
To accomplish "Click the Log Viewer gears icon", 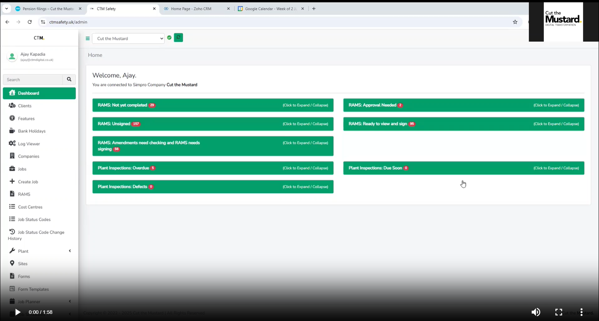I will click(x=12, y=143).
